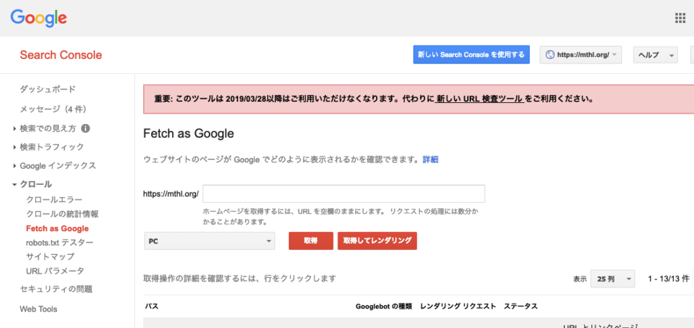Open robots.txt テスター page
The width and height of the screenshot is (694, 328).
click(60, 243)
